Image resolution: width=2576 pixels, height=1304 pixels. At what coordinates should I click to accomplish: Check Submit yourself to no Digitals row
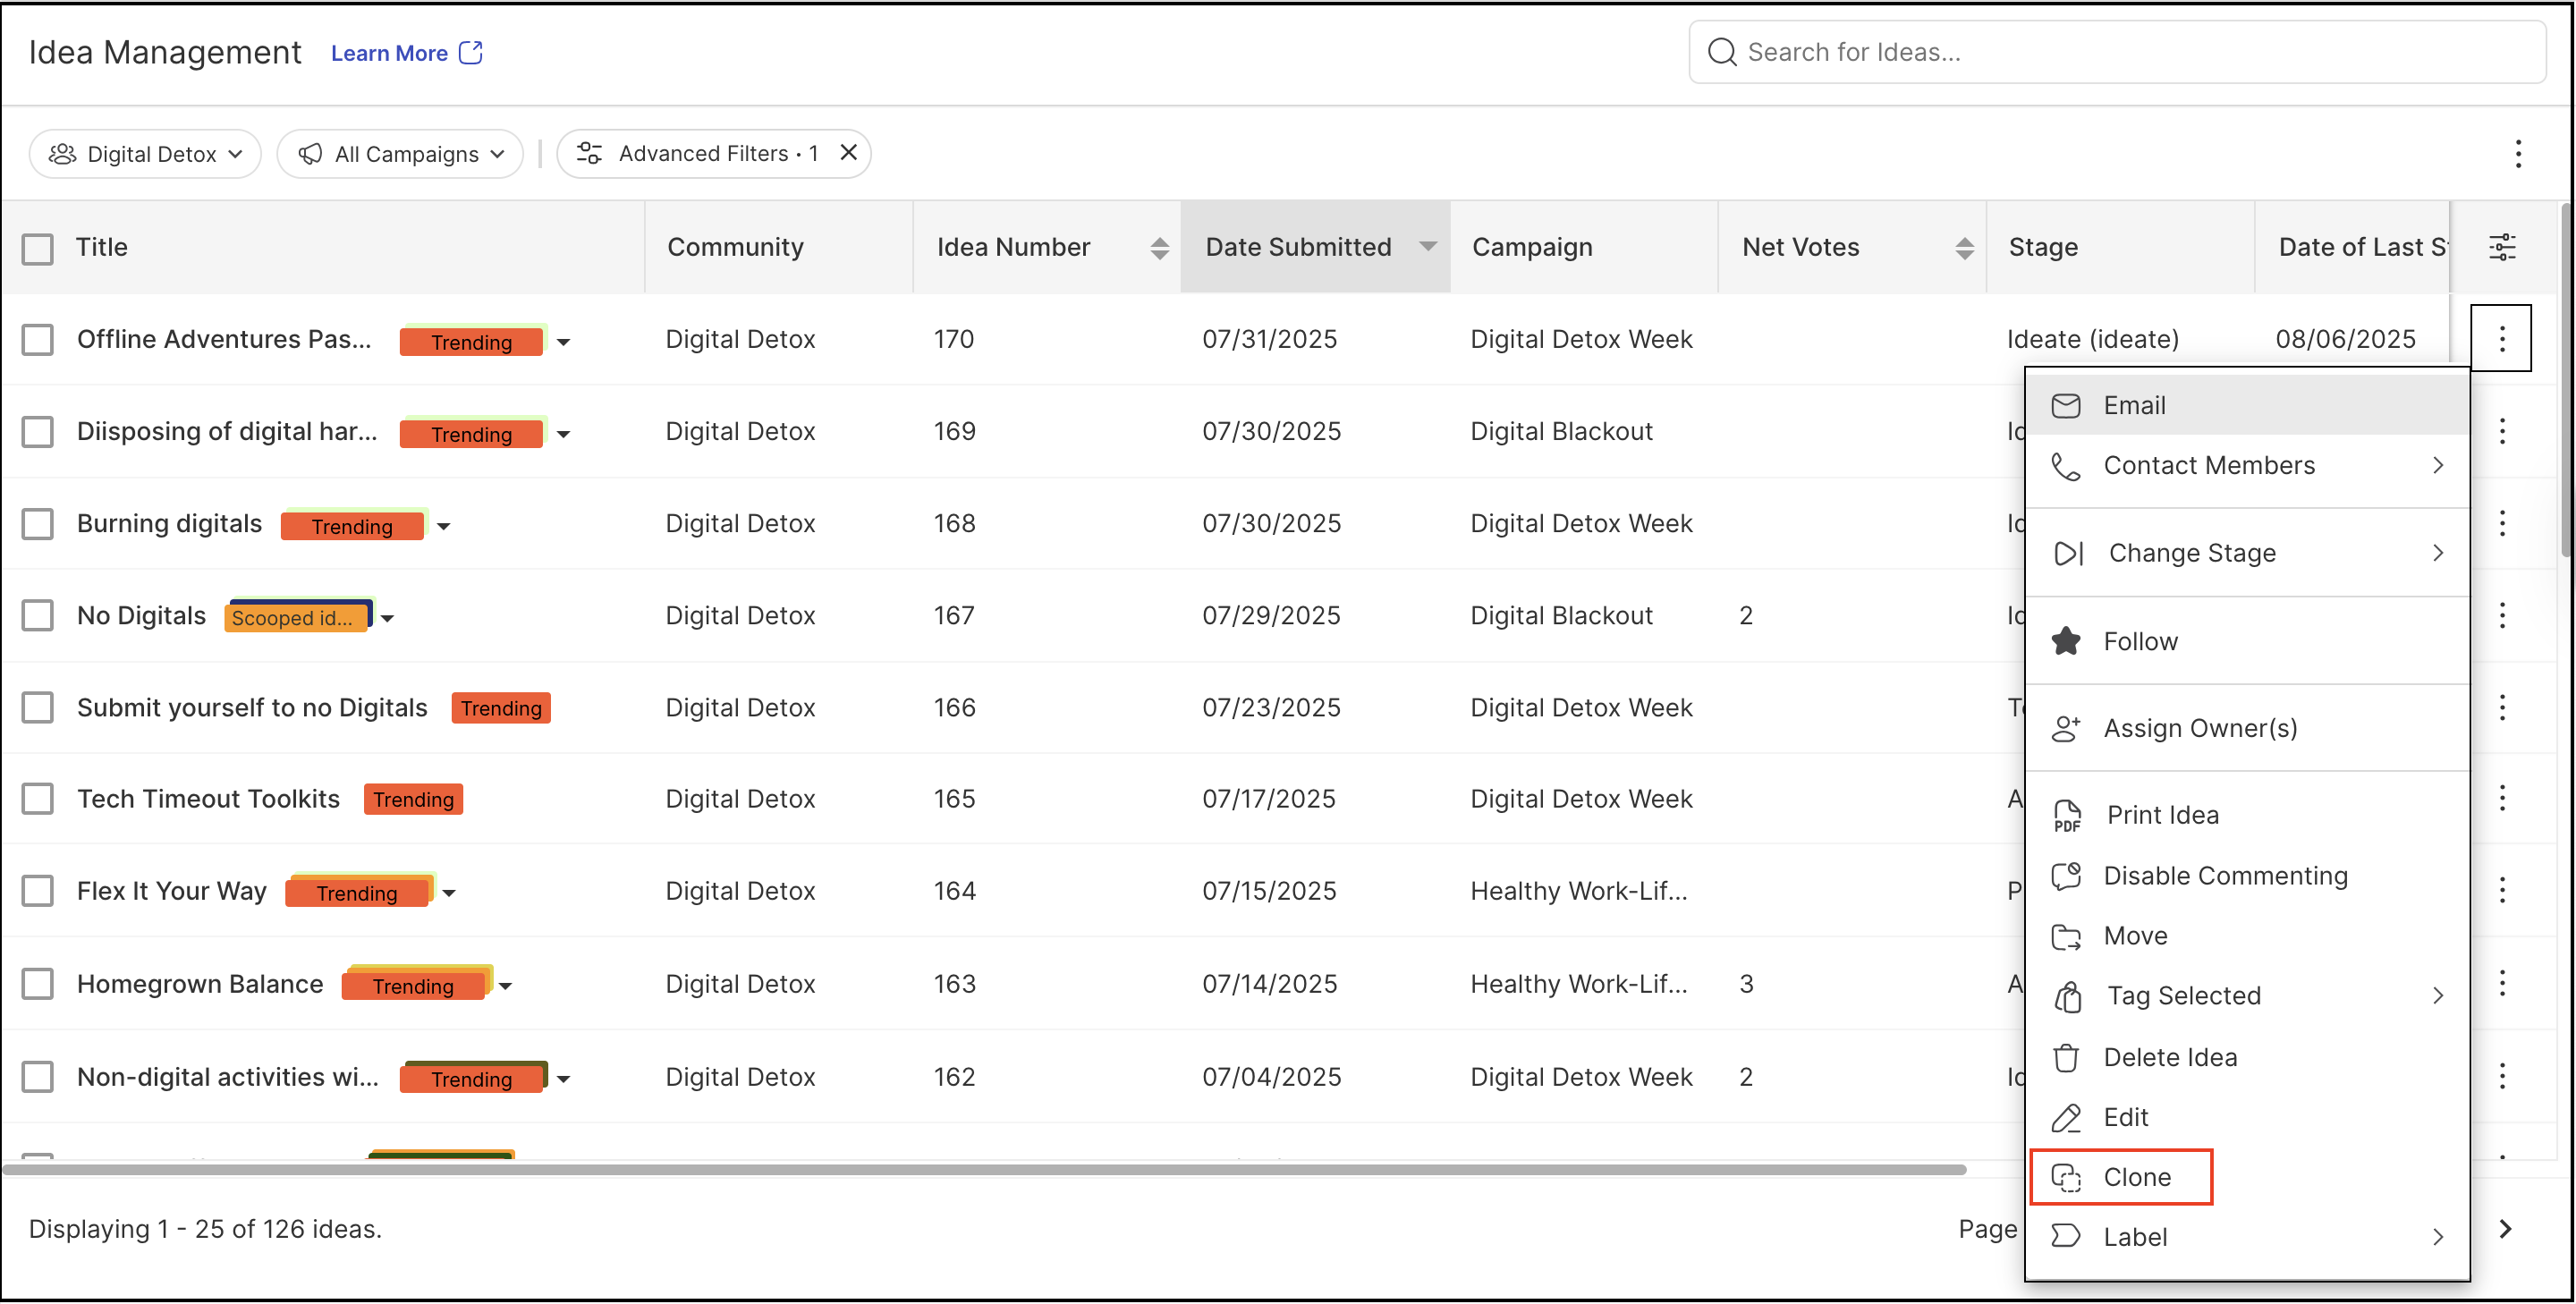[37, 708]
